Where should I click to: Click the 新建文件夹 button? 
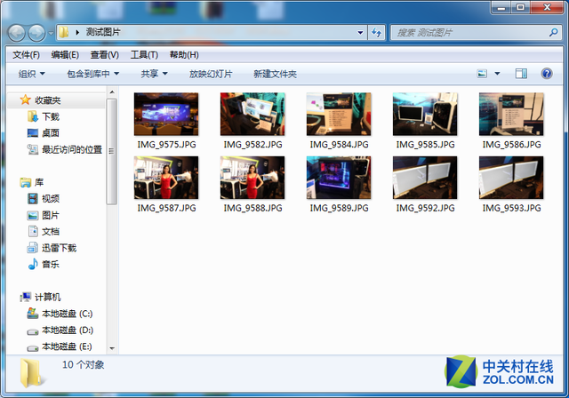point(275,74)
